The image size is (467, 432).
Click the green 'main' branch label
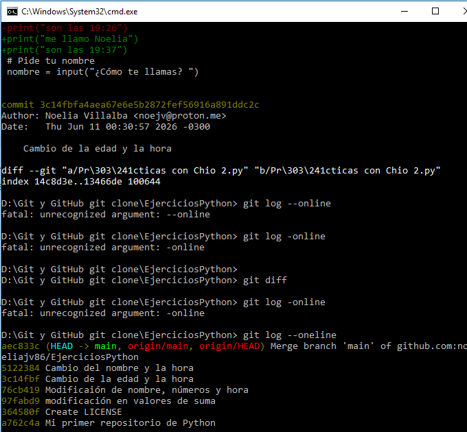tap(106, 346)
